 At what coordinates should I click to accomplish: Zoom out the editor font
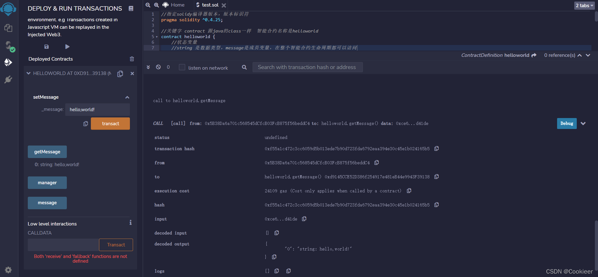(148, 5)
